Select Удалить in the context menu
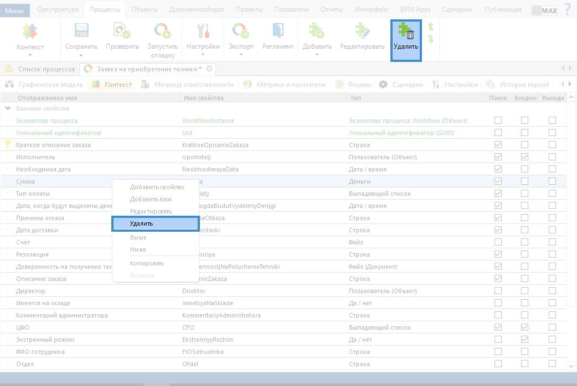This screenshot has width=577, height=386. [x=156, y=223]
